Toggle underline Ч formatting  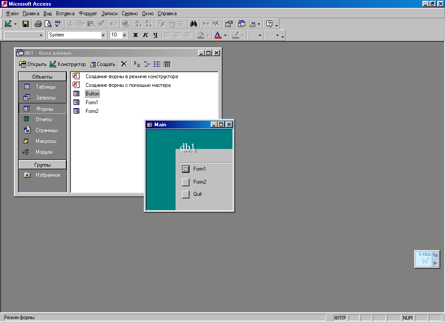coord(155,35)
